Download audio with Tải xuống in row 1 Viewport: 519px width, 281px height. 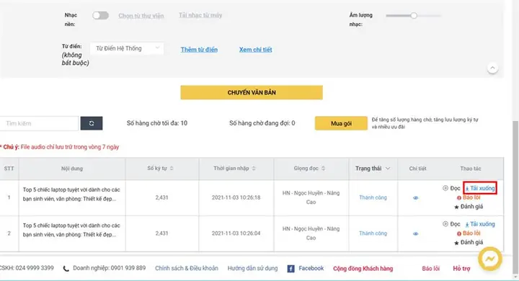[x=480, y=188]
